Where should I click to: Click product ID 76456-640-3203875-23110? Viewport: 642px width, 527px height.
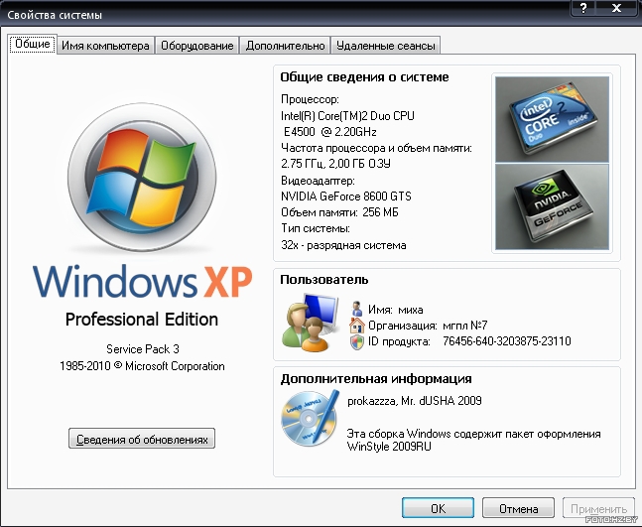tap(507, 341)
